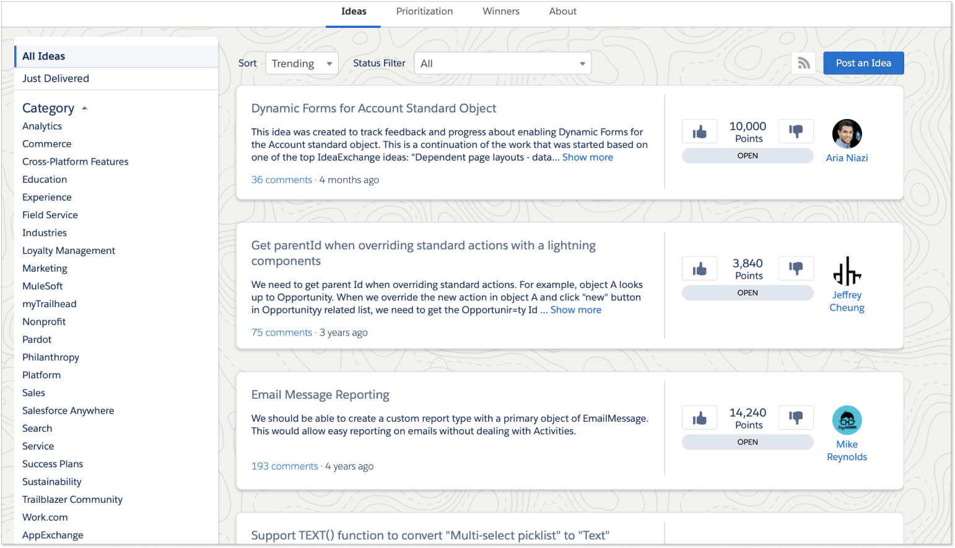Open the Aria Niazi name link
The height and width of the screenshot is (548, 955).
click(847, 158)
